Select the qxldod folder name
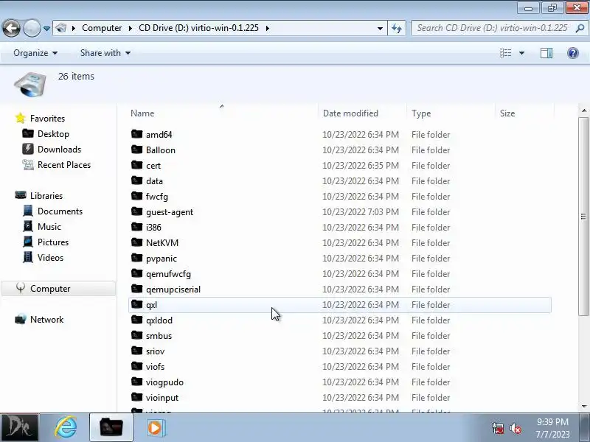Screen dimensions: 590x442 click(159, 320)
